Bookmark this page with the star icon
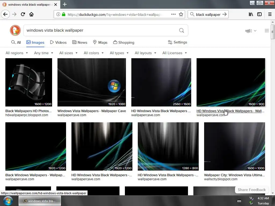 tap(181, 14)
